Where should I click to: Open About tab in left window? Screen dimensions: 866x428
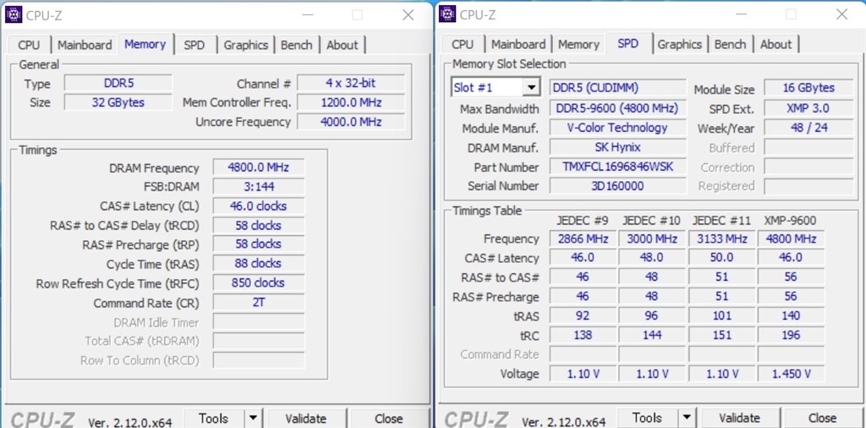tap(342, 45)
